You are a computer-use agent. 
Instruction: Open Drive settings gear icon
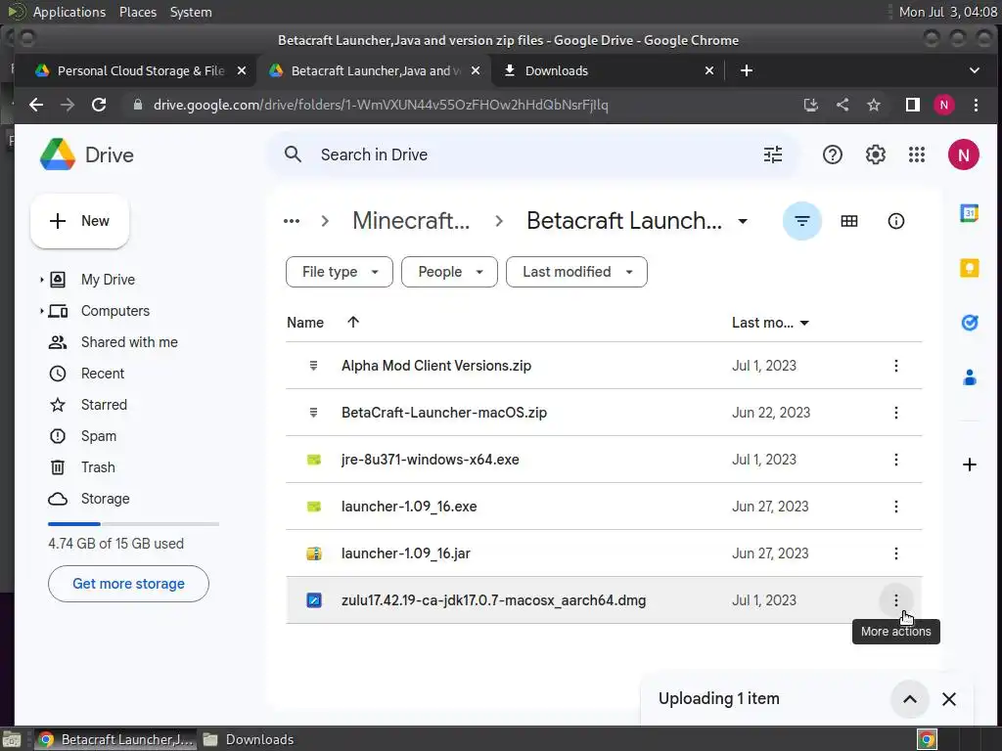(875, 155)
